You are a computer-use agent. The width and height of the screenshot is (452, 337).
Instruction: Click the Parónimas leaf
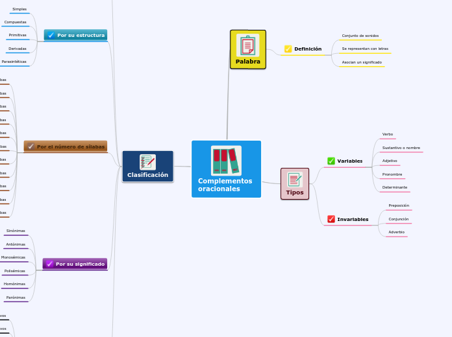pyautogui.click(x=16, y=297)
